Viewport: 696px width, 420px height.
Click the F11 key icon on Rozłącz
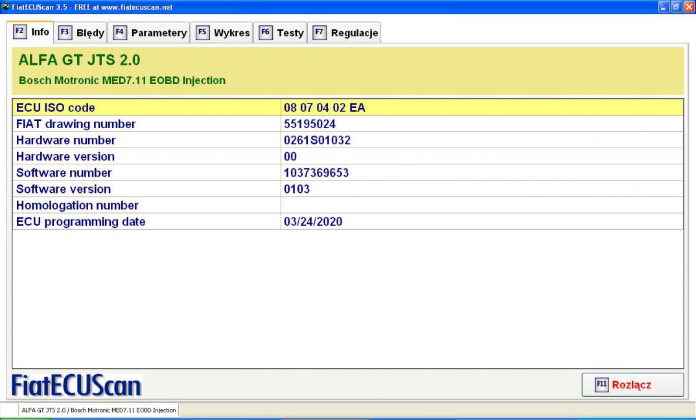(x=601, y=384)
